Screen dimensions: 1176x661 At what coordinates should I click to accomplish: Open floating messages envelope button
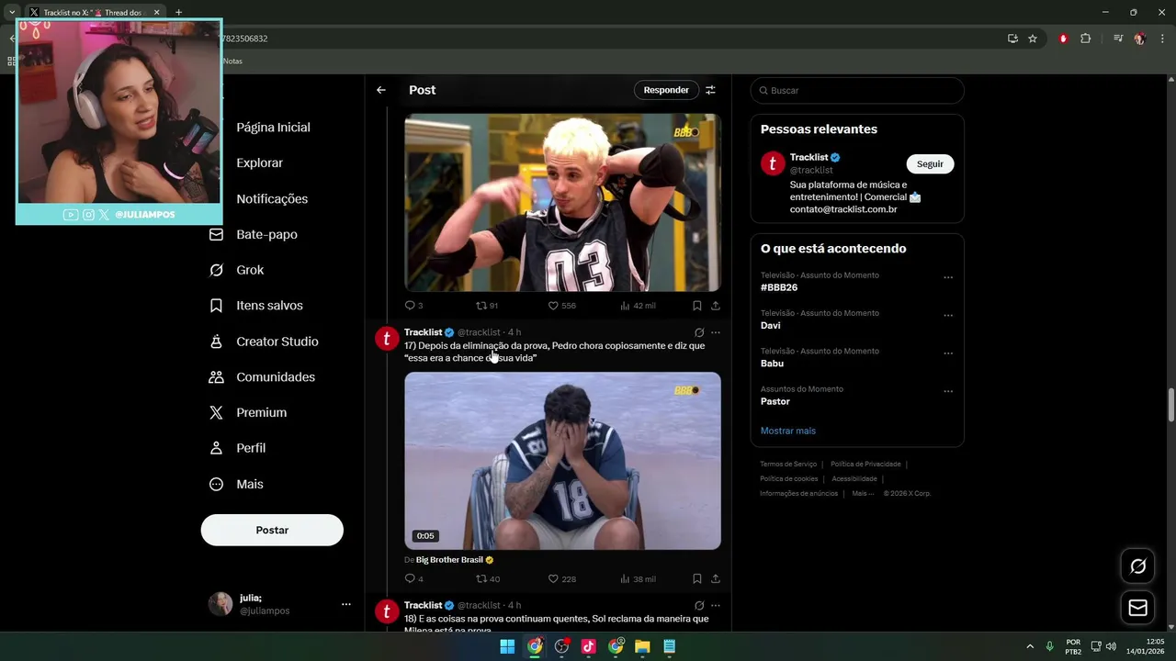1137,608
